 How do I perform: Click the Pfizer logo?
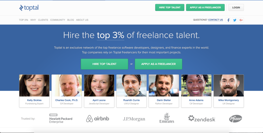click(236, 119)
